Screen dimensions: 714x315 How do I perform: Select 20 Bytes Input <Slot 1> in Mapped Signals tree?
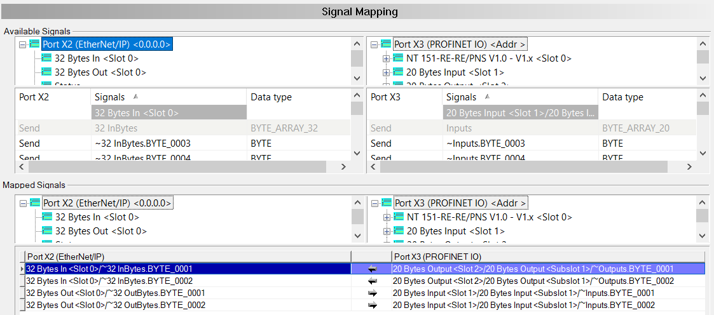[x=455, y=231]
